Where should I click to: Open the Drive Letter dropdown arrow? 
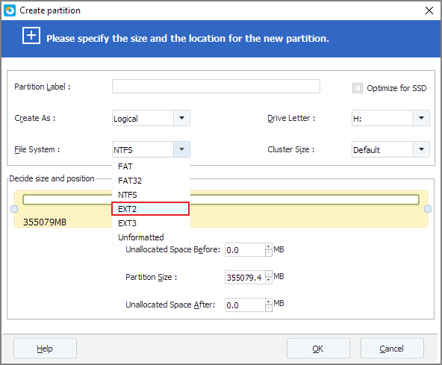click(x=421, y=118)
